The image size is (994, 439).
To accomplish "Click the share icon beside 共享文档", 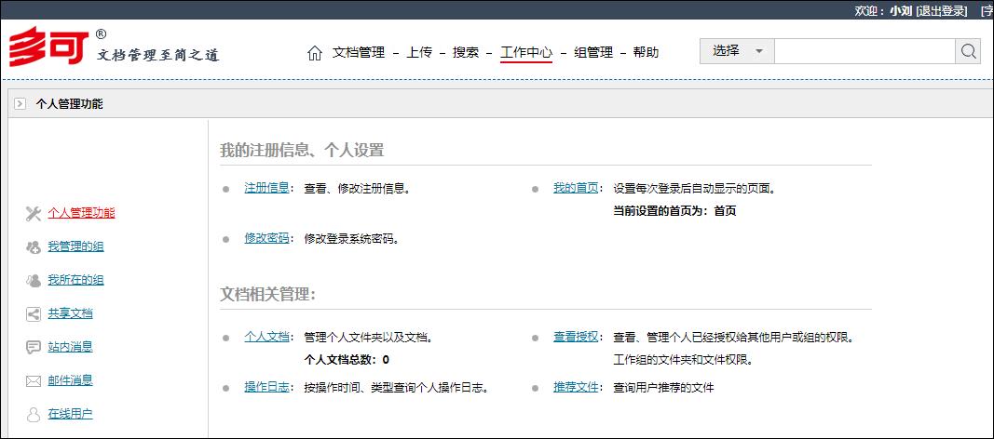I will tap(34, 314).
